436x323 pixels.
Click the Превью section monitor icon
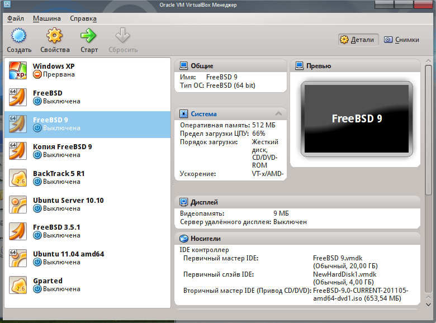click(x=299, y=66)
